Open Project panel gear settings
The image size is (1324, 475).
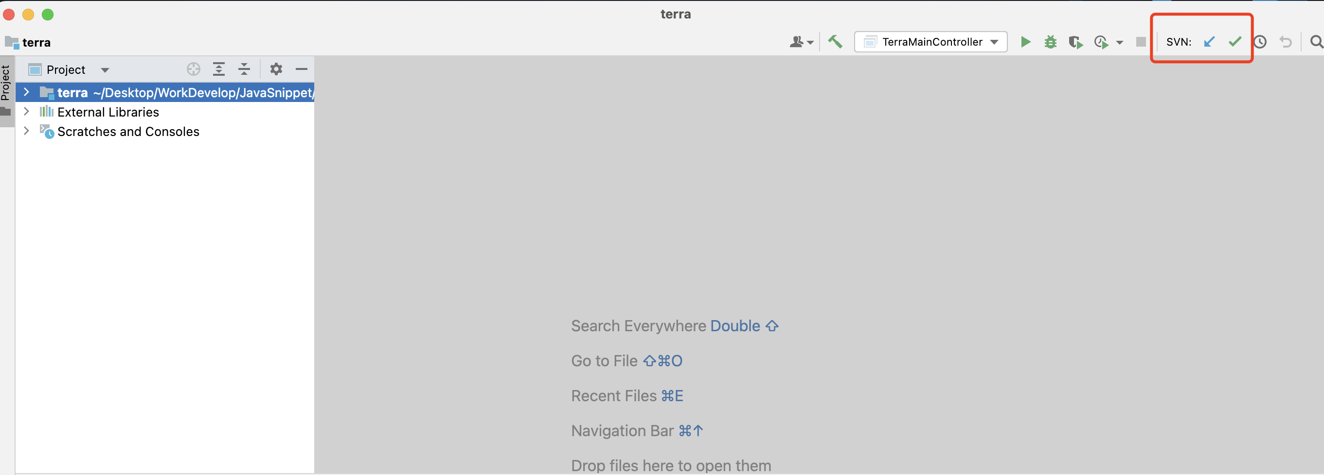[276, 69]
